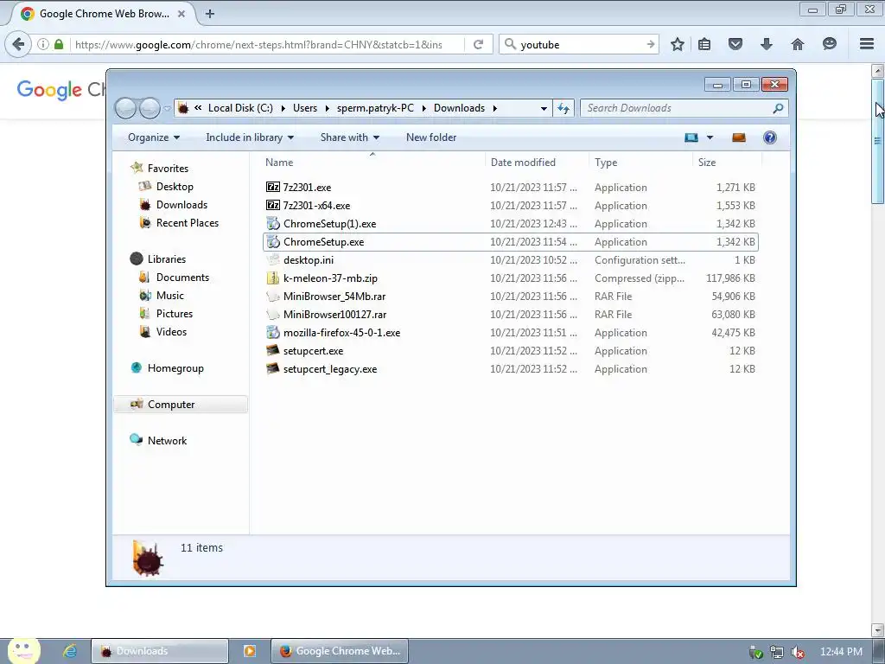The height and width of the screenshot is (664, 885).
Task: Sort files by Size column header
Action: click(x=727, y=162)
